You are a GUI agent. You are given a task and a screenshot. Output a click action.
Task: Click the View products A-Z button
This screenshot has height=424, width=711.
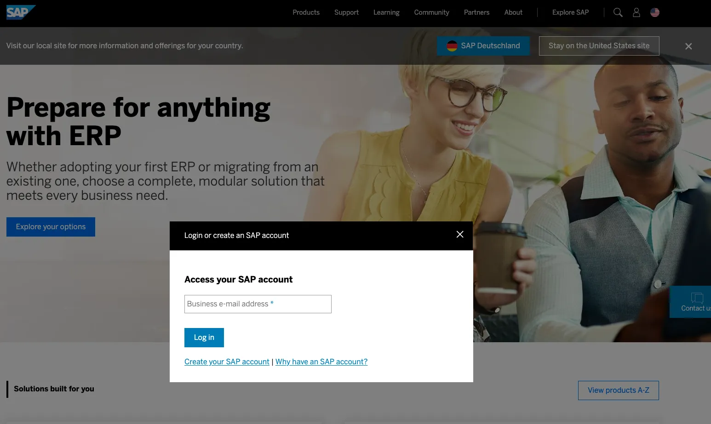click(x=618, y=390)
